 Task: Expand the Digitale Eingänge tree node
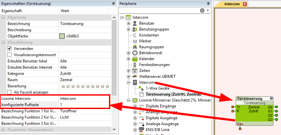click(135, 106)
